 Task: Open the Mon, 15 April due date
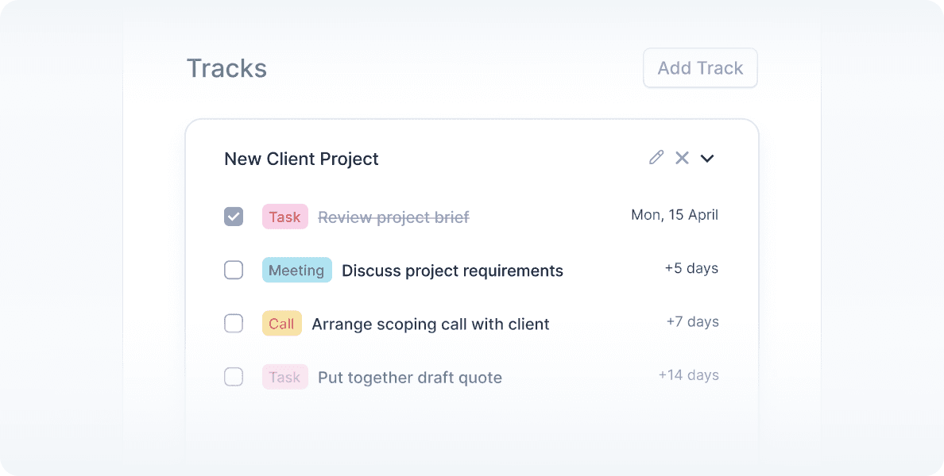[674, 215]
